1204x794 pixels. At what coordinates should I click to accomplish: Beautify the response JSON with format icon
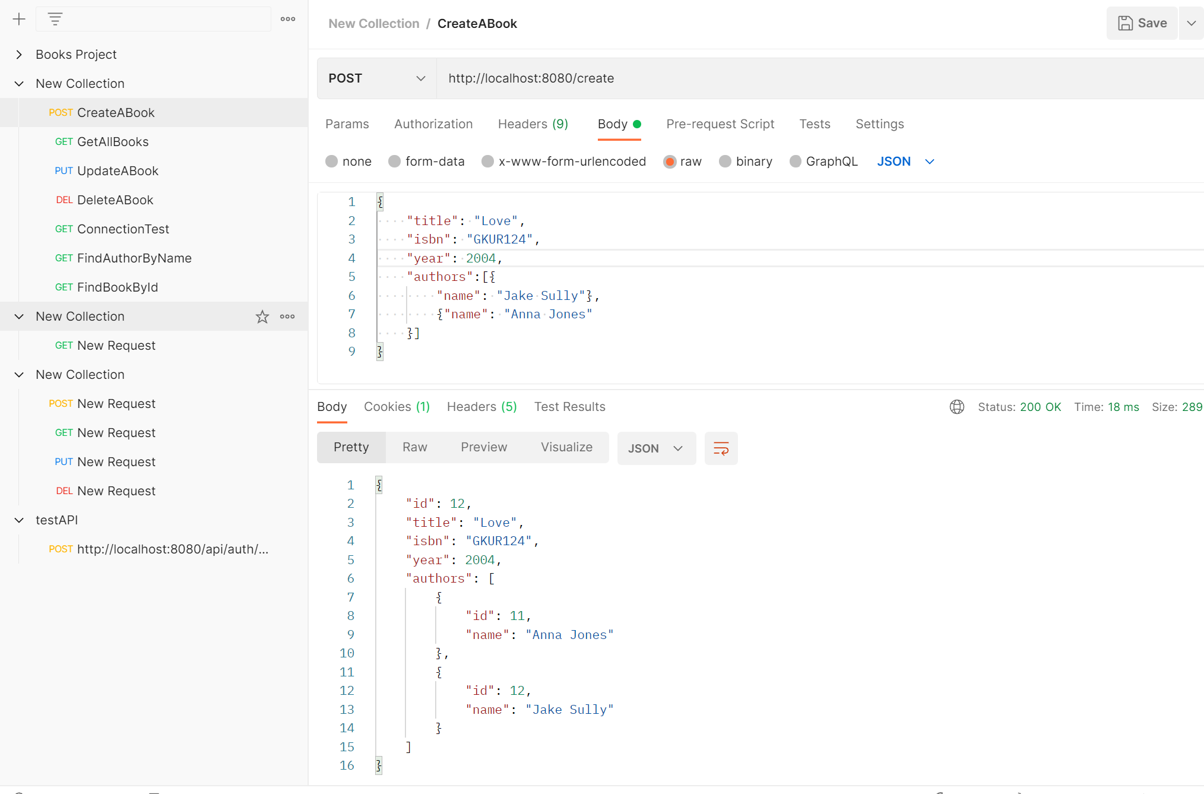click(x=721, y=448)
